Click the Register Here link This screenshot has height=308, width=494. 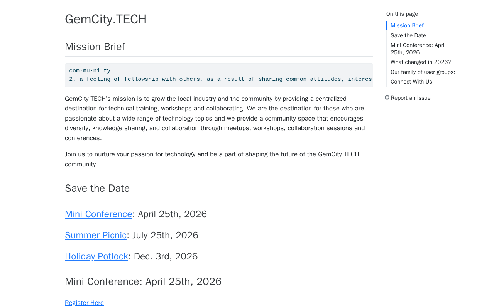(84, 303)
